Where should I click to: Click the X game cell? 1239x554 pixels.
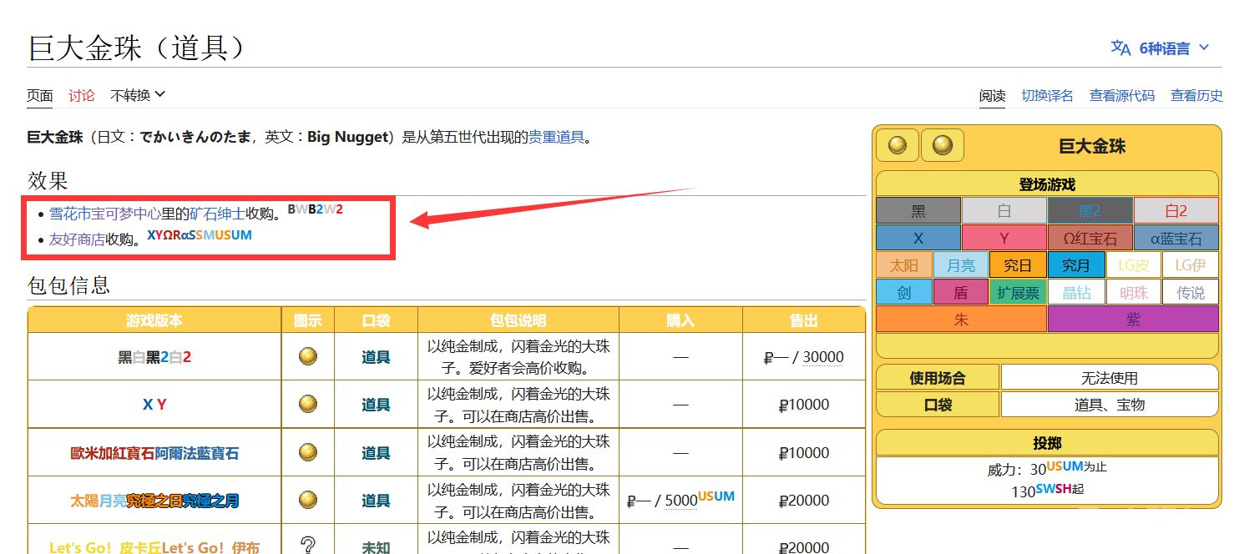pyautogui.click(x=918, y=238)
